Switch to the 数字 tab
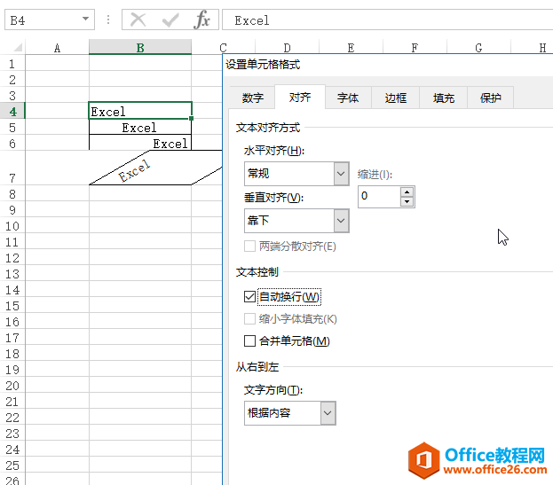This screenshot has height=485, width=553. point(252,98)
